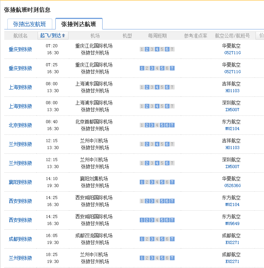264x268 pixels.
Task: Open the 北京到张掖 route link
Action: tap(21, 125)
